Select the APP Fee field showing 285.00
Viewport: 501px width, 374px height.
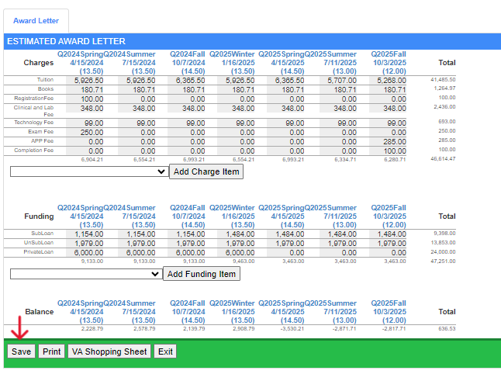[386, 142]
